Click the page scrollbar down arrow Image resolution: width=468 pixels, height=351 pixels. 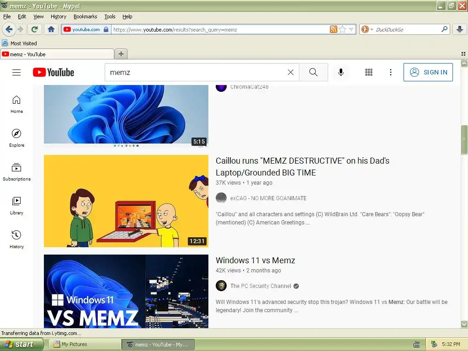pyautogui.click(x=464, y=324)
